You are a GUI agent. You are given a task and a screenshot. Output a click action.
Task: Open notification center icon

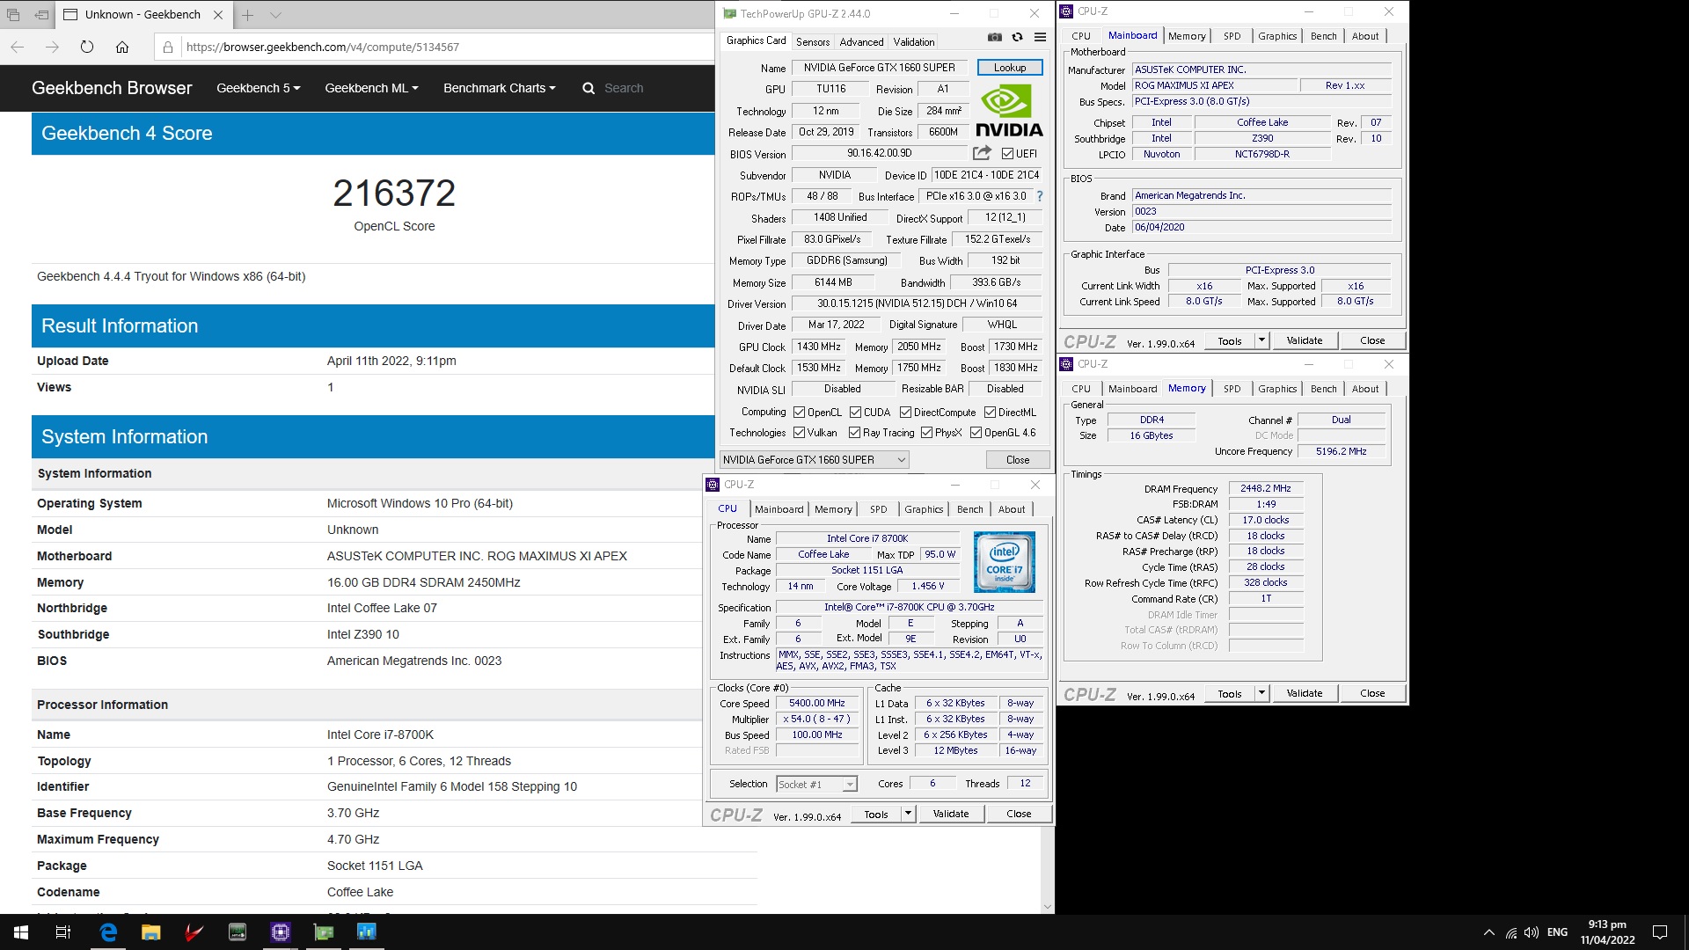[1660, 932]
